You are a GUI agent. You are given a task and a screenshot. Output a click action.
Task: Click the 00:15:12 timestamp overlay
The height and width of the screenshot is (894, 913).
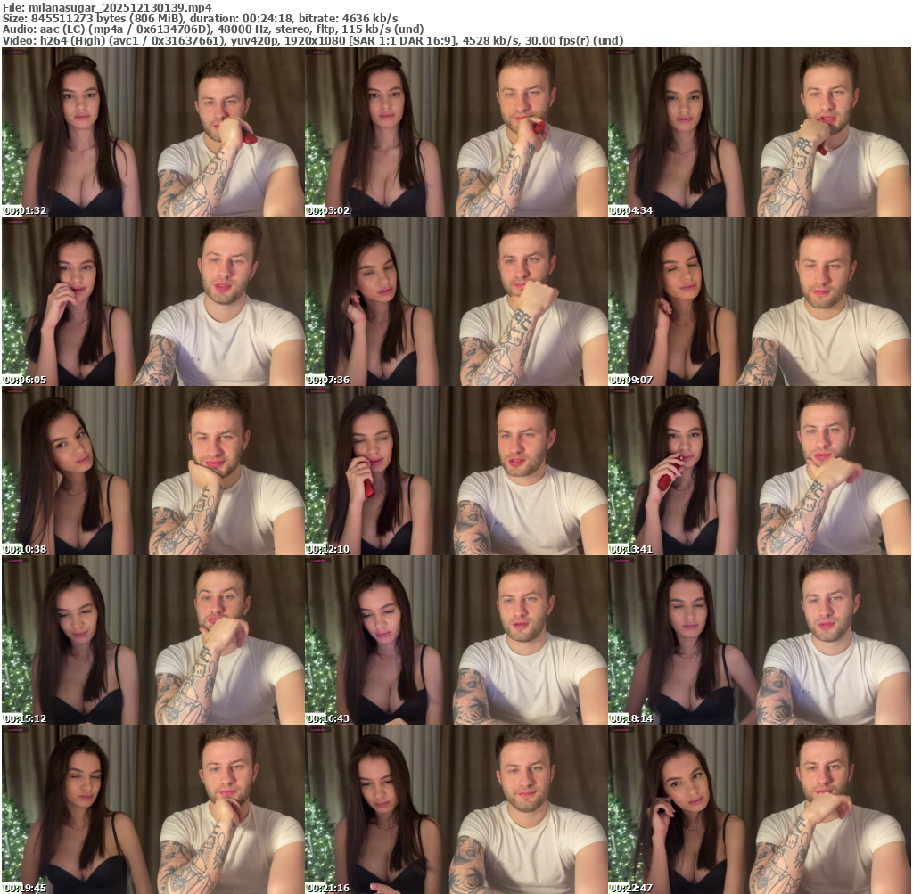[26, 718]
